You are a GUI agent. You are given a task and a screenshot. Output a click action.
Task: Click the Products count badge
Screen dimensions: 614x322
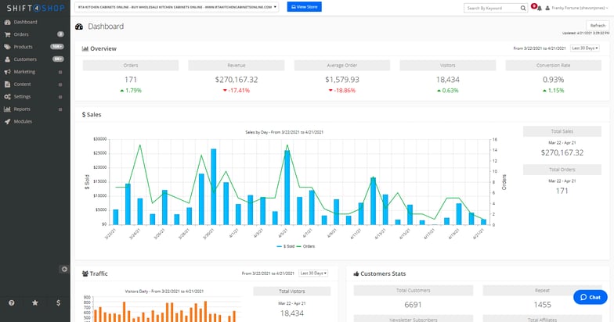point(56,47)
